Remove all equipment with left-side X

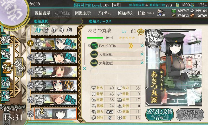pyautogui.click(x=84, y=68)
